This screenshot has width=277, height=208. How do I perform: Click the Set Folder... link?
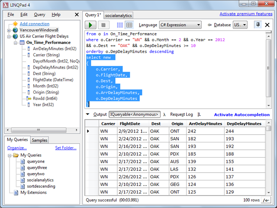[x=66, y=148]
